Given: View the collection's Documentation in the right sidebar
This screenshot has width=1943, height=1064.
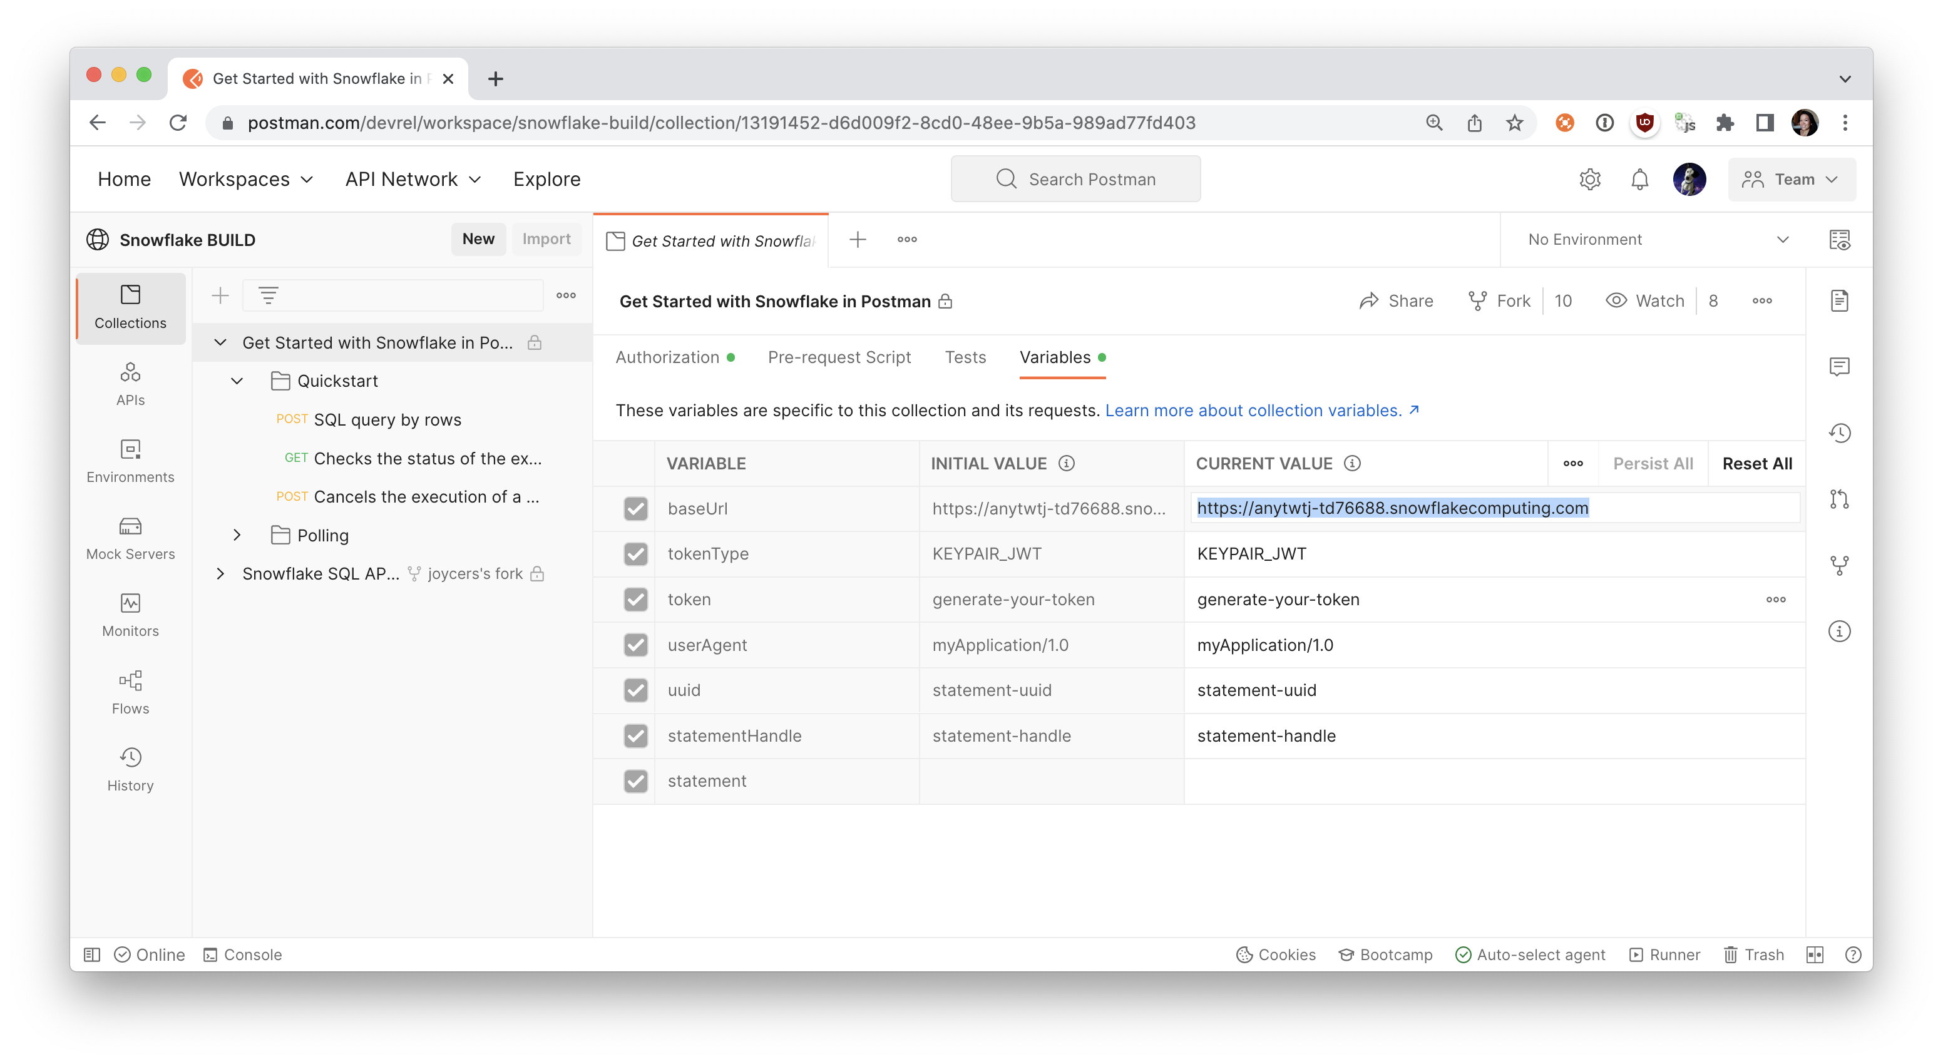Looking at the screenshot, I should pos(1841,300).
